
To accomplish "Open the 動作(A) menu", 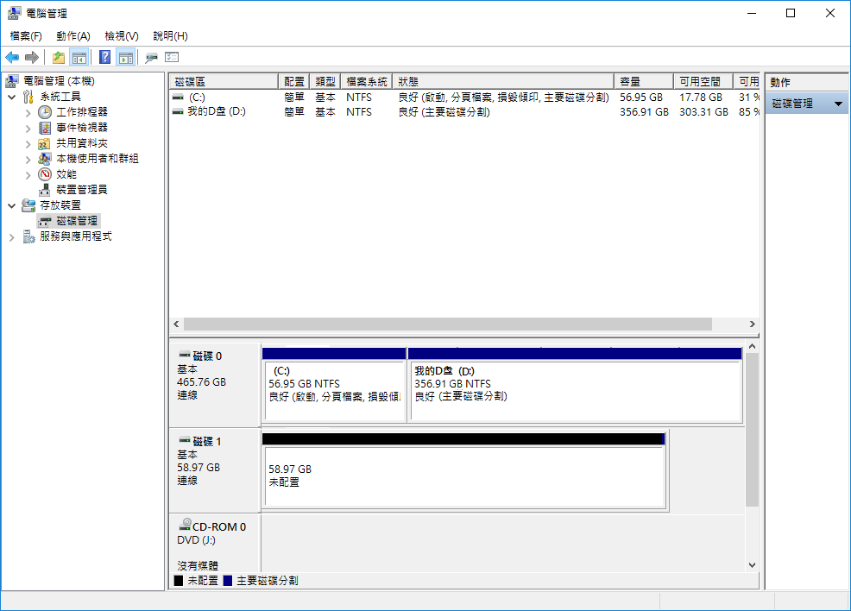I will (x=73, y=35).
